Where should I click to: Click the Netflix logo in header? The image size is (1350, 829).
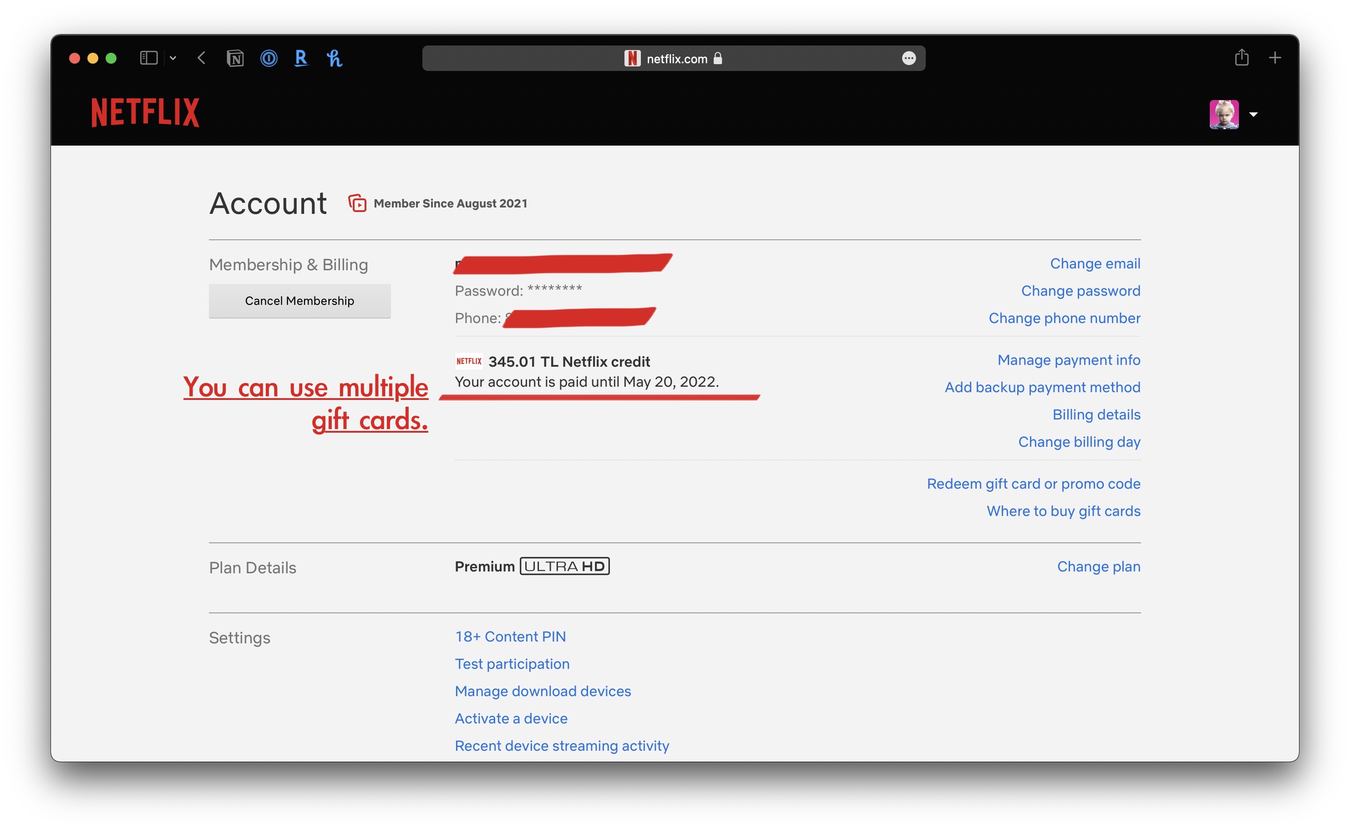(x=145, y=112)
